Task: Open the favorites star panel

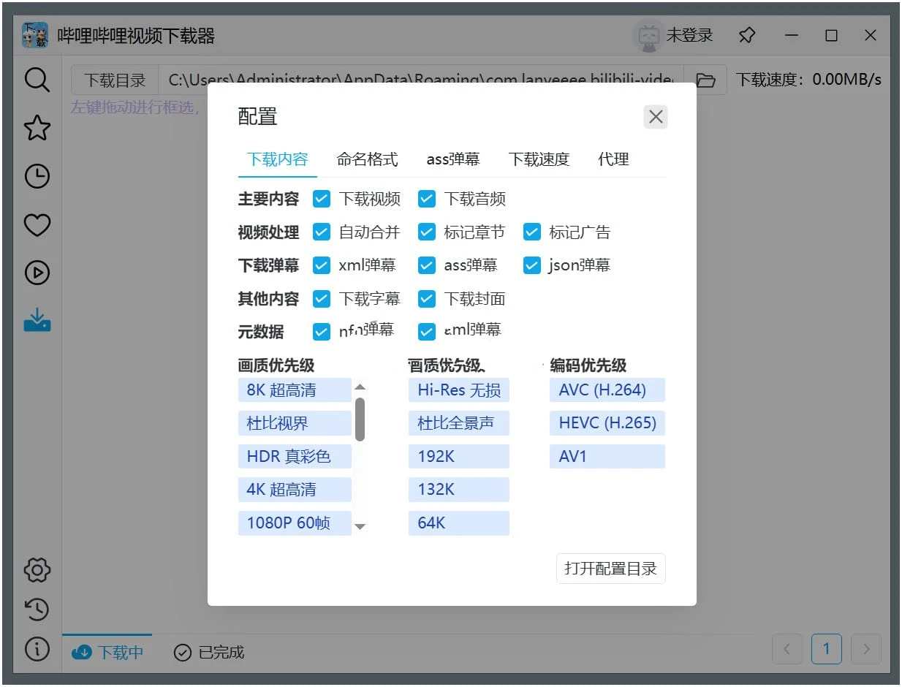Action: (37, 128)
